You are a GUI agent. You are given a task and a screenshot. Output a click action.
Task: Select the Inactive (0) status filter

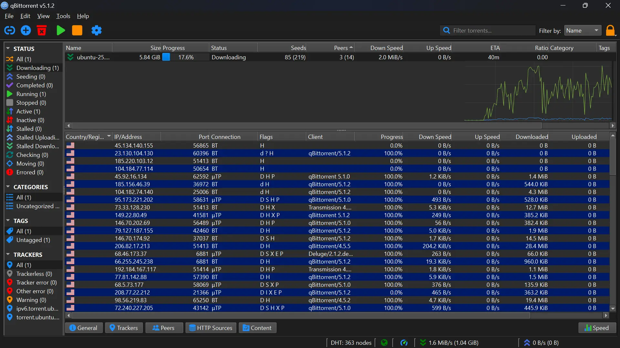pos(34,120)
